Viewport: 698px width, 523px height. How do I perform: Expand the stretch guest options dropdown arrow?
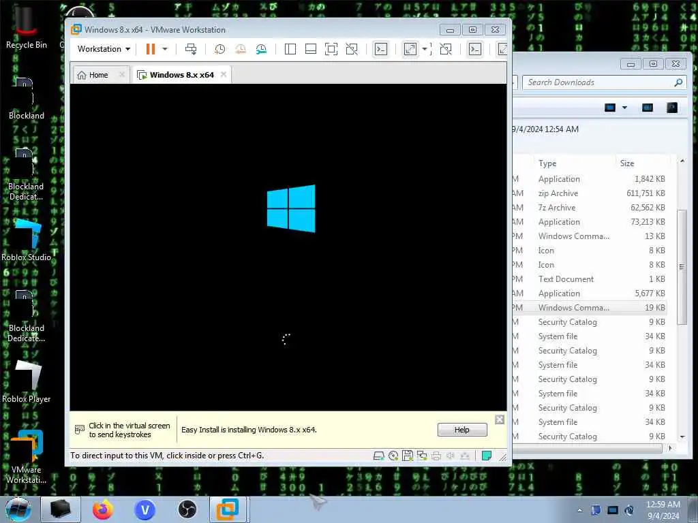pos(425,49)
